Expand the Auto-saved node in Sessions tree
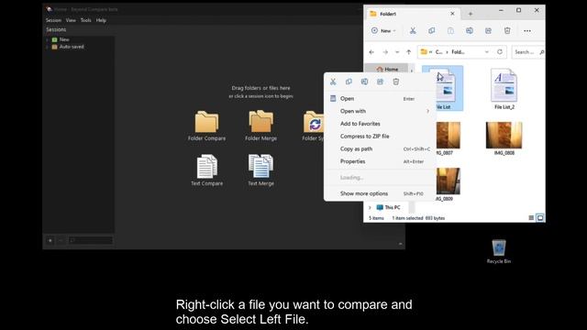Screen dimensions: 587x330 coord(47,47)
